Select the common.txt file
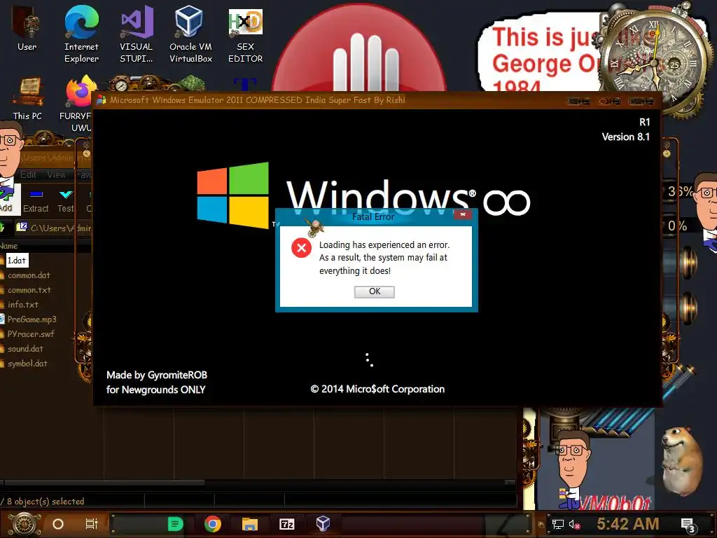The height and width of the screenshot is (538, 717). point(29,290)
